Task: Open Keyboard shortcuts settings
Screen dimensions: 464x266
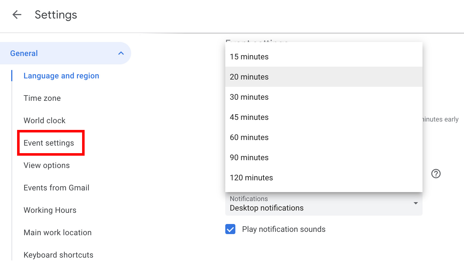Action: tap(58, 255)
